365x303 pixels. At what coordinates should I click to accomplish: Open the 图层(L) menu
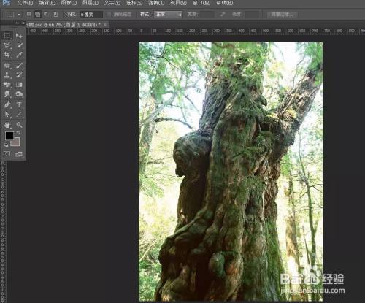click(91, 3)
